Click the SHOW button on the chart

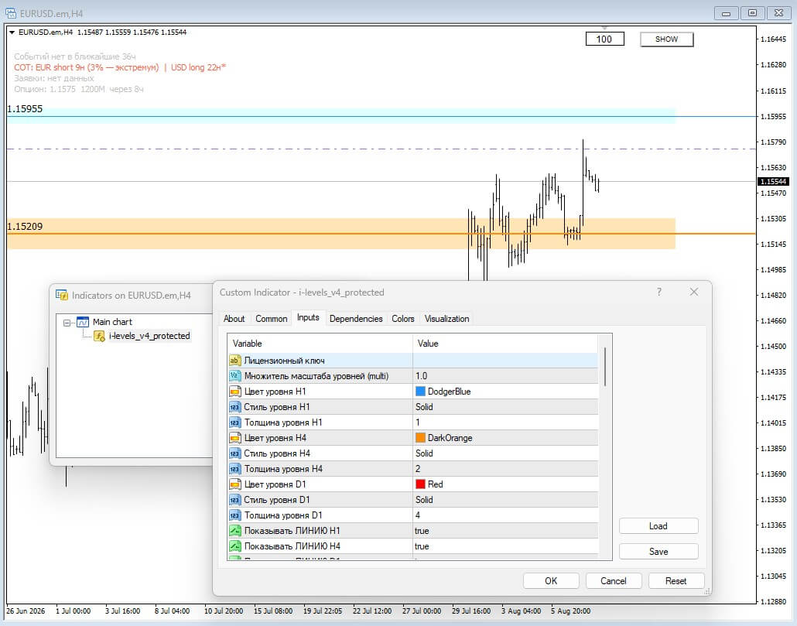666,39
